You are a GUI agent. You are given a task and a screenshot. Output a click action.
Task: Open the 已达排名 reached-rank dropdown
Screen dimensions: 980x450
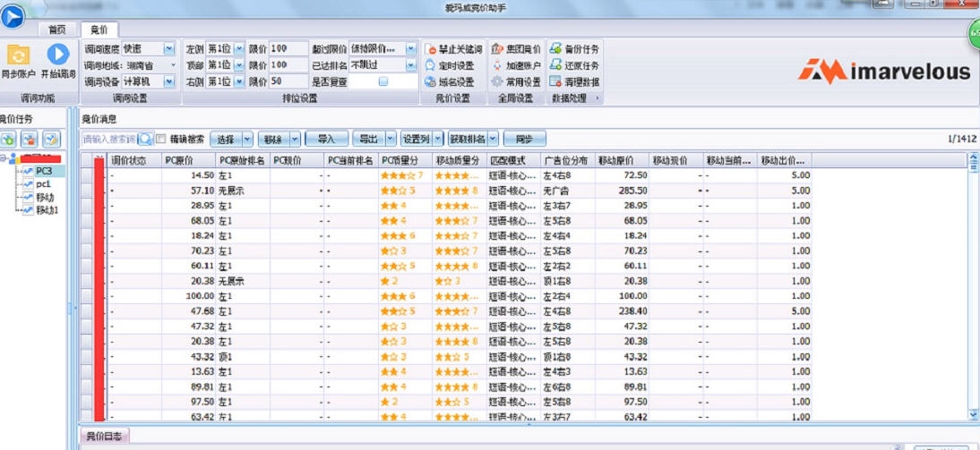point(410,65)
